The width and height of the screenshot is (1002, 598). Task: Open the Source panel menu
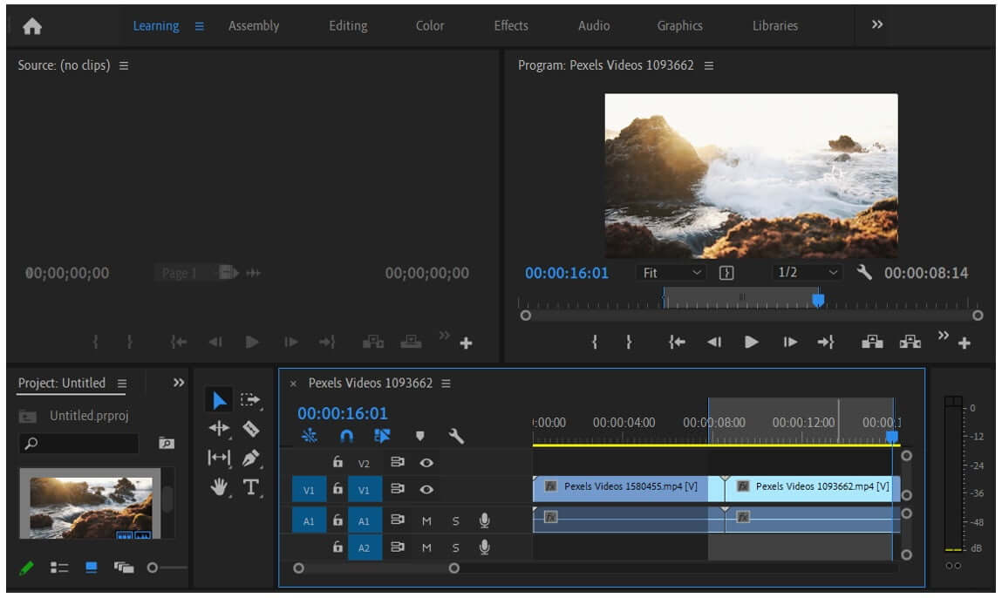[x=124, y=65]
